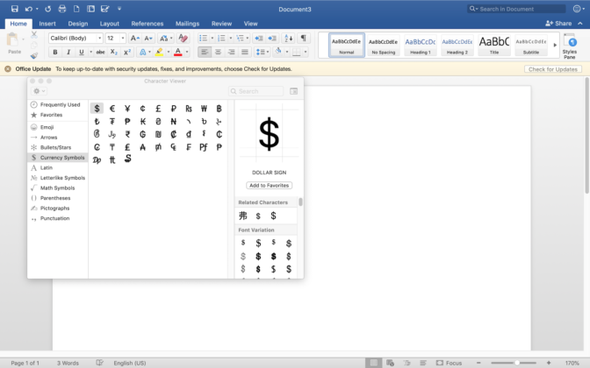Image resolution: width=590 pixels, height=368 pixels.
Task: Toggle subscript formatting
Action: (113, 52)
